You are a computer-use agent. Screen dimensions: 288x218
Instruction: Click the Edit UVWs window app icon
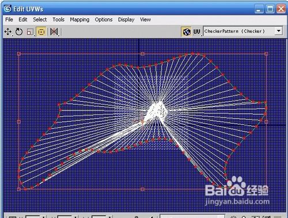point(8,9)
